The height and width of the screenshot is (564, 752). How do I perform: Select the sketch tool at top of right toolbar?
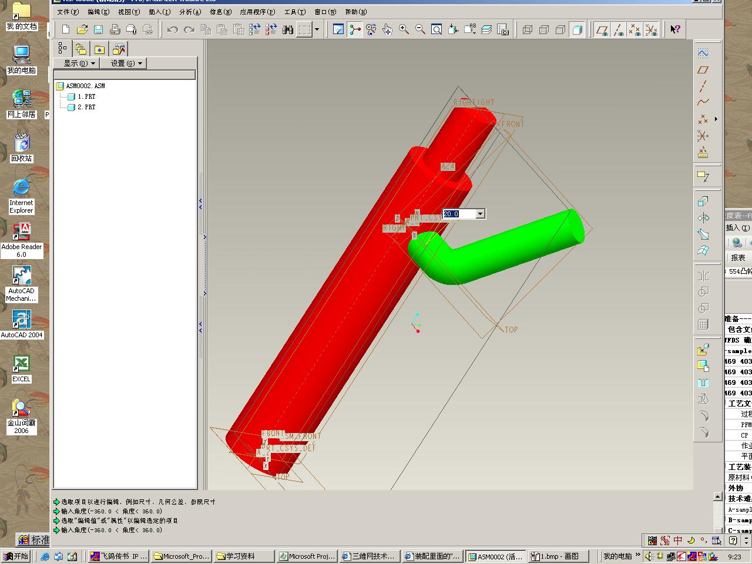point(703,53)
